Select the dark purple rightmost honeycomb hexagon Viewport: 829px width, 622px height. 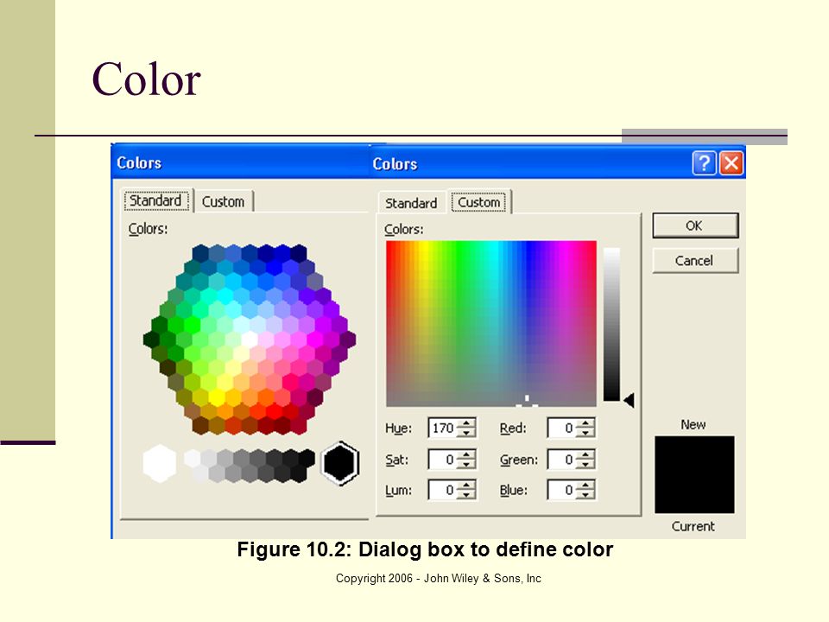point(347,339)
